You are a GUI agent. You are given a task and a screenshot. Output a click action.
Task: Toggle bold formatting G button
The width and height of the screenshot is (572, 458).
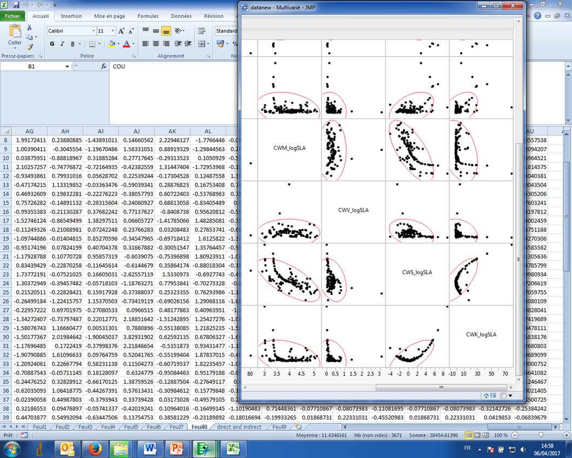(x=52, y=44)
